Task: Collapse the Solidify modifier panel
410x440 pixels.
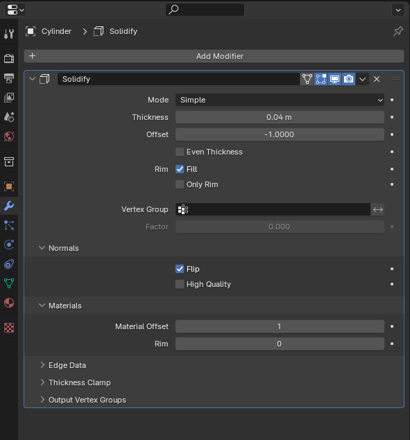Action: click(33, 79)
